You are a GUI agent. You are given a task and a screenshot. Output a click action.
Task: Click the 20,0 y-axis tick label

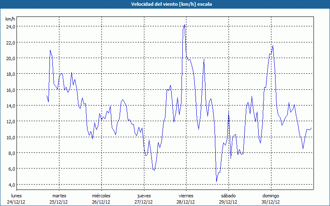[10, 58]
